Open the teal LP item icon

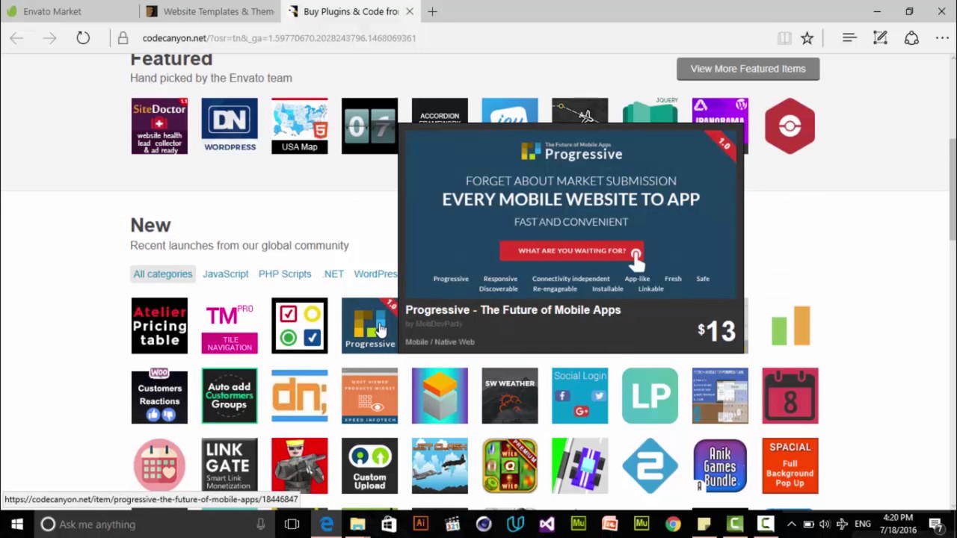[x=650, y=396]
